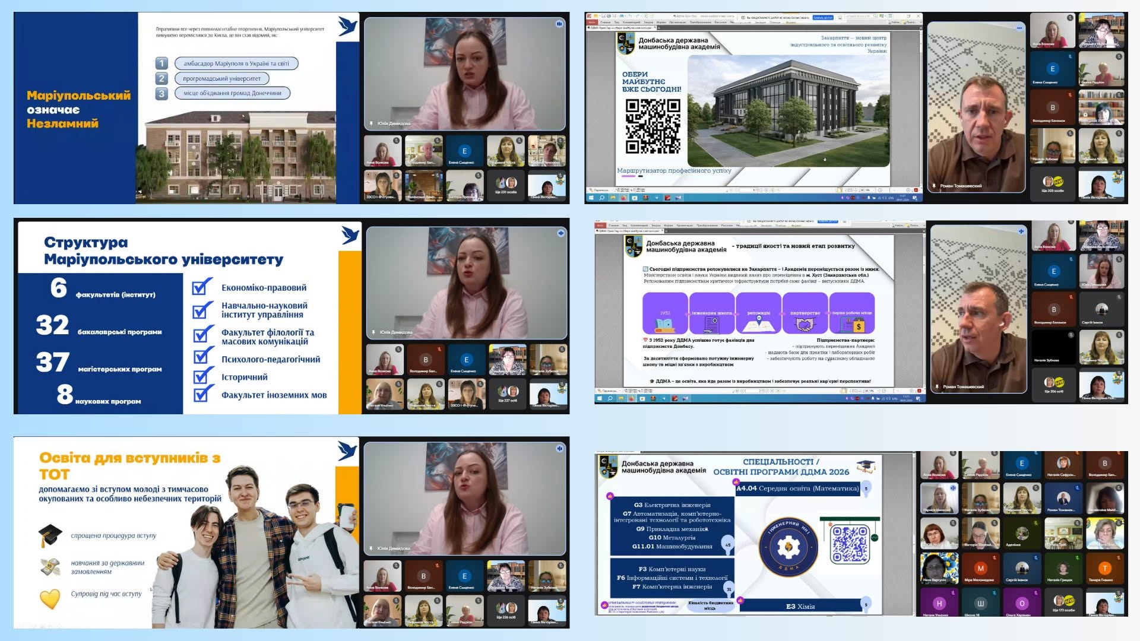Click the audio indicator on the speaker tile beside the ТОТ slide
Screen dimensions: 1140x641
(x=559, y=449)
